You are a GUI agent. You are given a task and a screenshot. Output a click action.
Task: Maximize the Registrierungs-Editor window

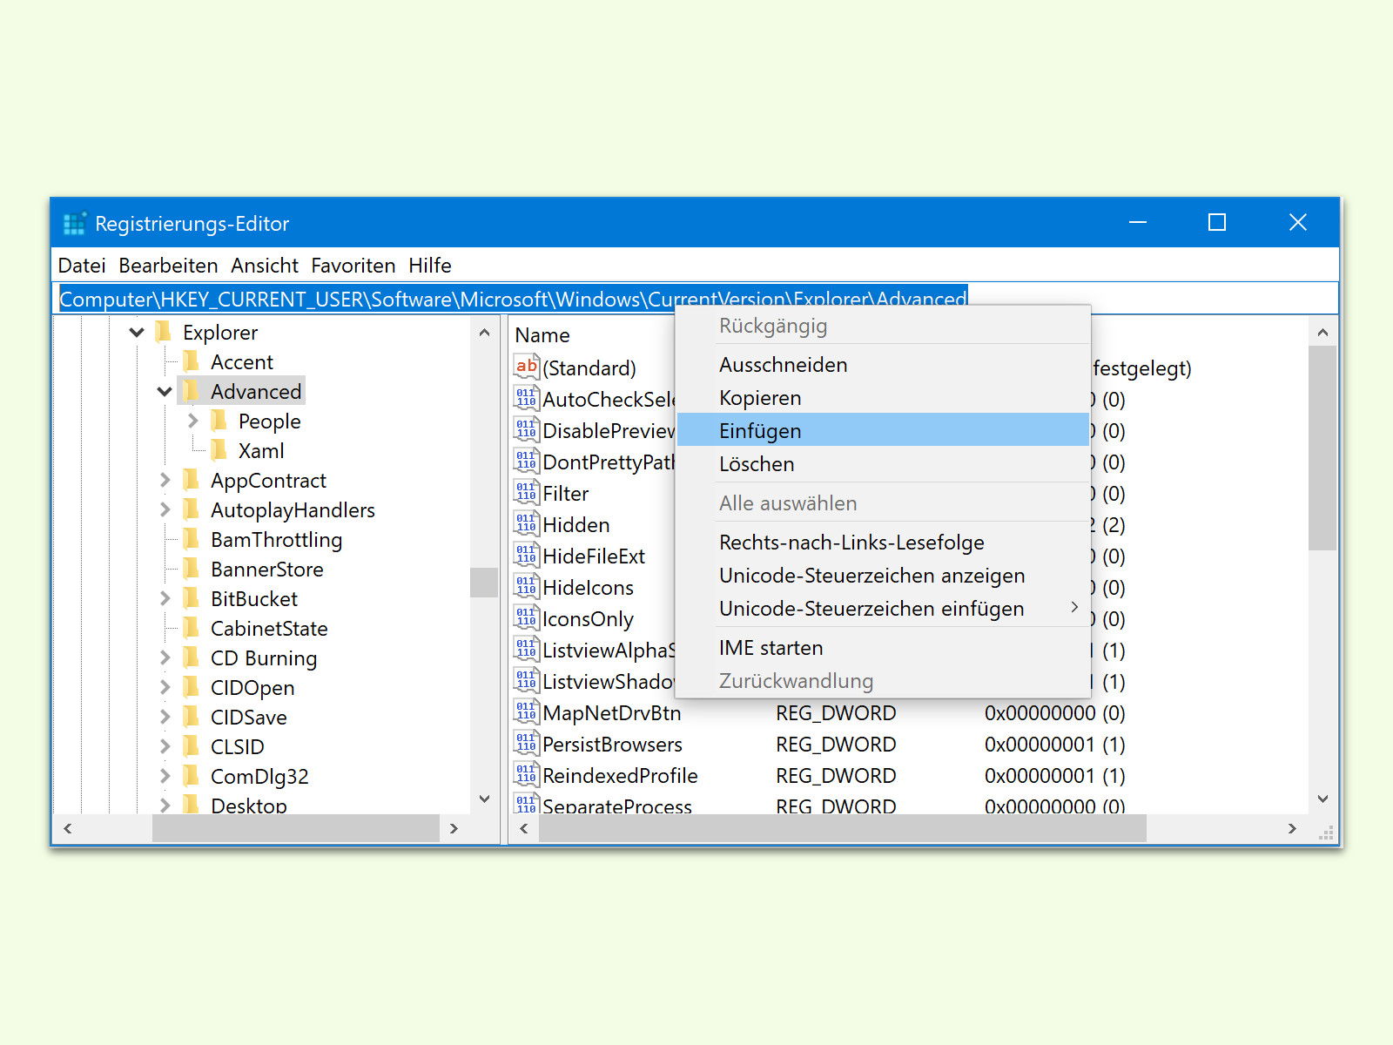(x=1217, y=223)
